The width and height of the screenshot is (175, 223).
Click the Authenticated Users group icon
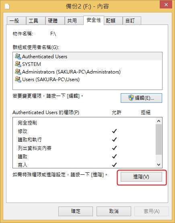pyautogui.click(x=18, y=57)
